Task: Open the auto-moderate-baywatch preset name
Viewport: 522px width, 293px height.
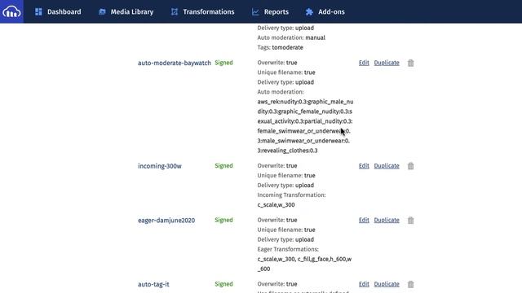Action: pyautogui.click(x=175, y=63)
